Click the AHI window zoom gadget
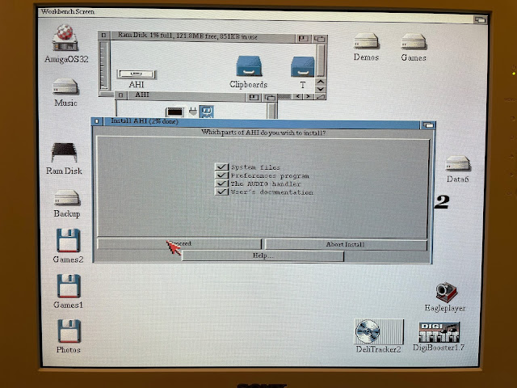The height and width of the screenshot is (388, 517). pos(254,97)
